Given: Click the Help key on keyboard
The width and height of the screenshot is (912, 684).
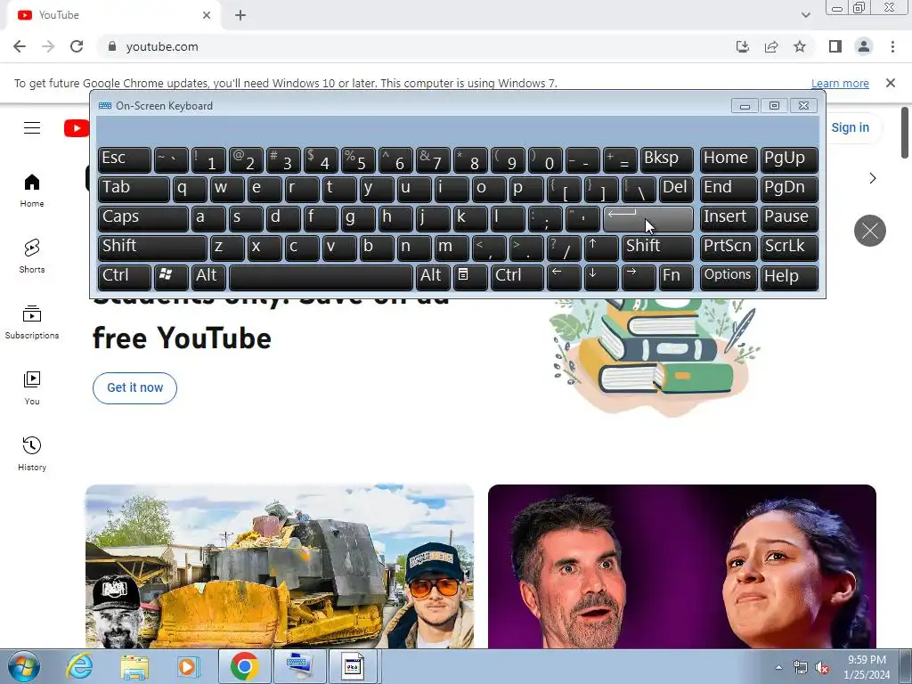Looking at the screenshot, I should pyautogui.click(x=789, y=277).
